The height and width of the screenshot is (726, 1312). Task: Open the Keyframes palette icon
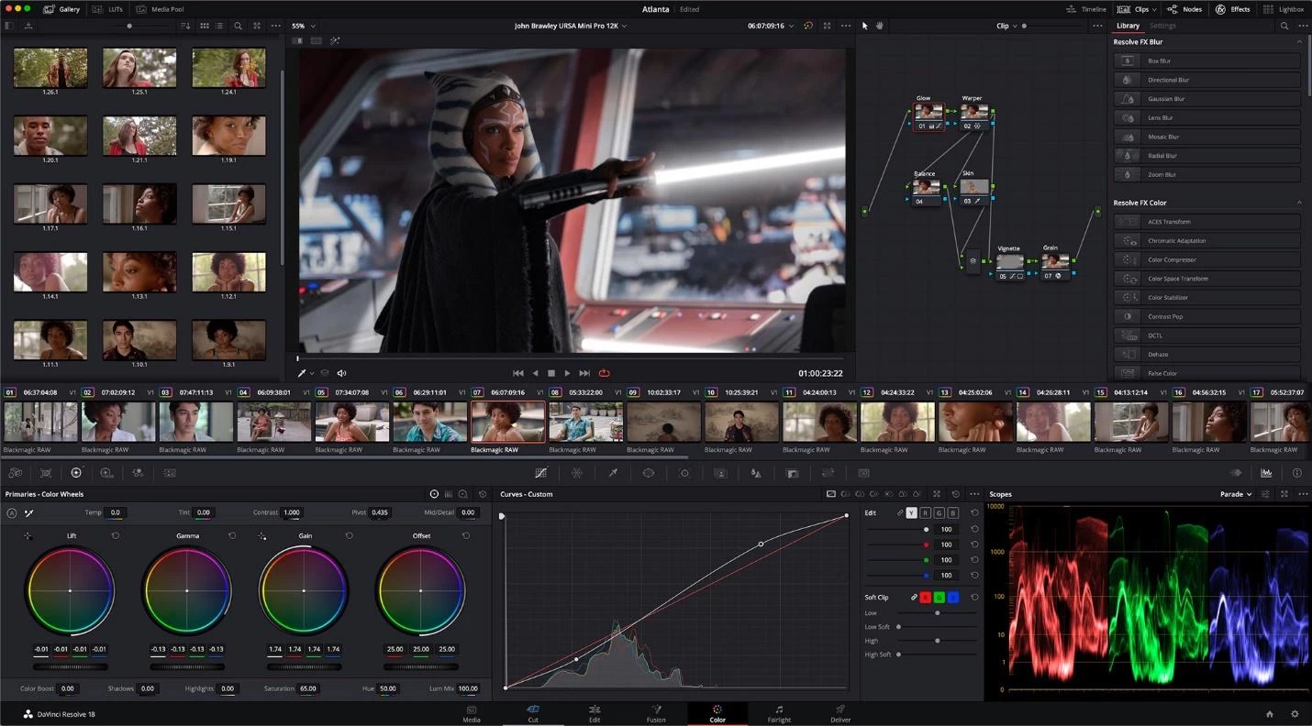click(1236, 473)
